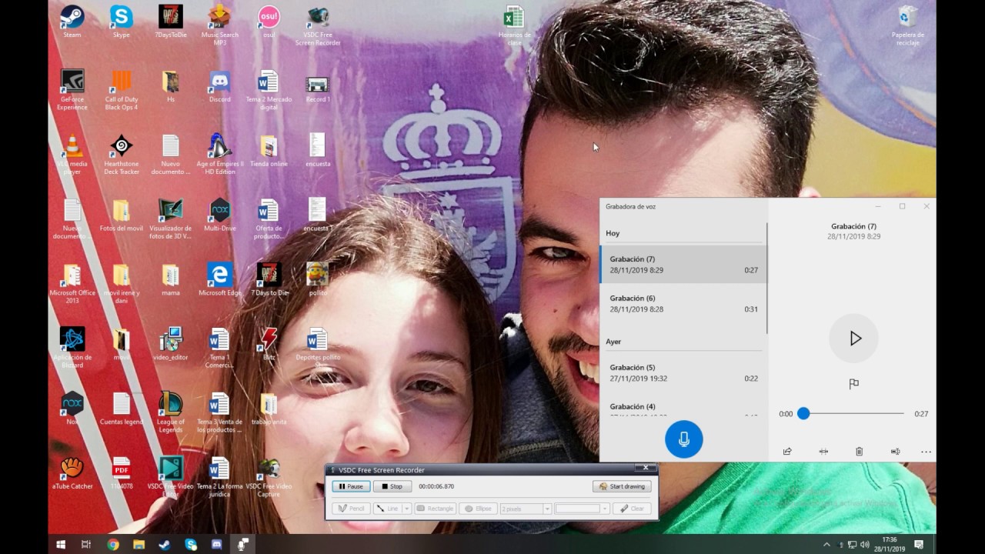Image resolution: width=985 pixels, height=554 pixels.
Task: Open the Steam desktop icon
Action: point(72,22)
